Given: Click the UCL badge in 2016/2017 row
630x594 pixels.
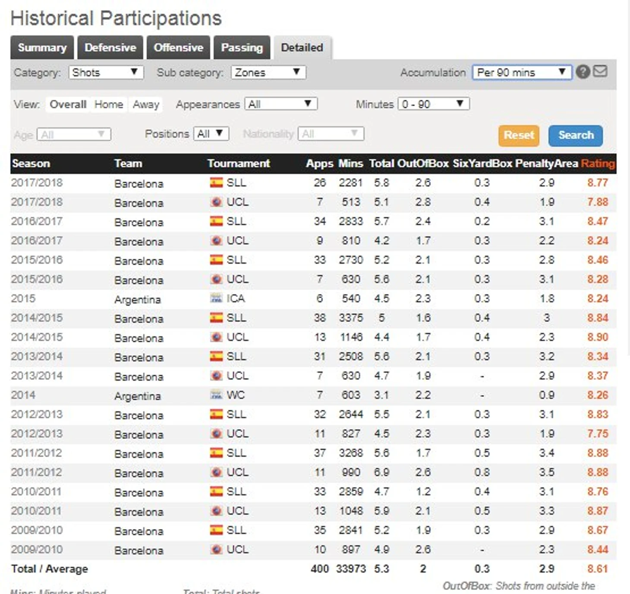Looking at the screenshot, I should [x=216, y=240].
